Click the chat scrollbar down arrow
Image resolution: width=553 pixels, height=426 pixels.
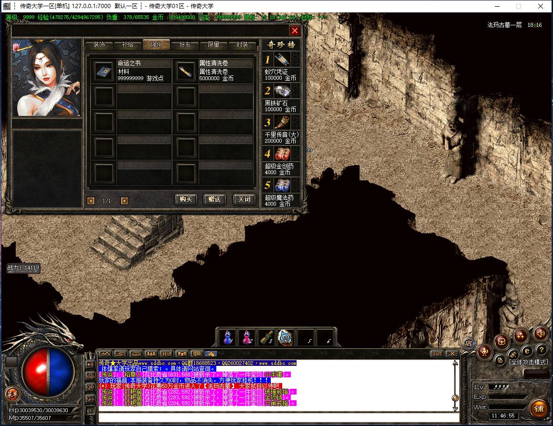[455, 408]
